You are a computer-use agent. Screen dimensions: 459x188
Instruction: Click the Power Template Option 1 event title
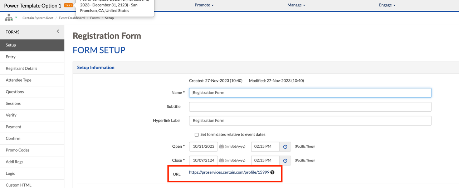[x=33, y=5]
